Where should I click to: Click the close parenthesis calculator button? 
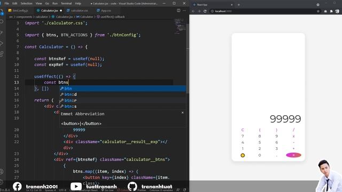277,130
